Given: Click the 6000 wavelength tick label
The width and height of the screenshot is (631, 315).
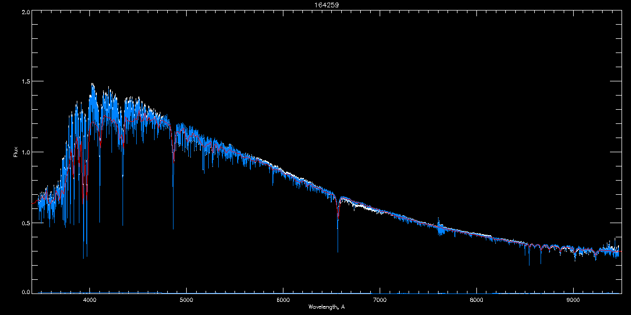Looking at the screenshot, I should (283, 300).
